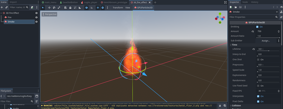Go to previous edited object in Inspector
This screenshot has height=109, width=283.
[x=274, y=7]
